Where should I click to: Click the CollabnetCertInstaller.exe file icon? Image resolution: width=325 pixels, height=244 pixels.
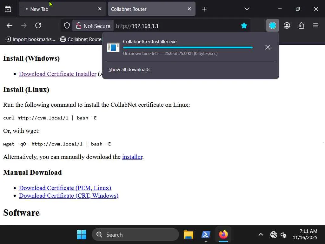(x=113, y=47)
